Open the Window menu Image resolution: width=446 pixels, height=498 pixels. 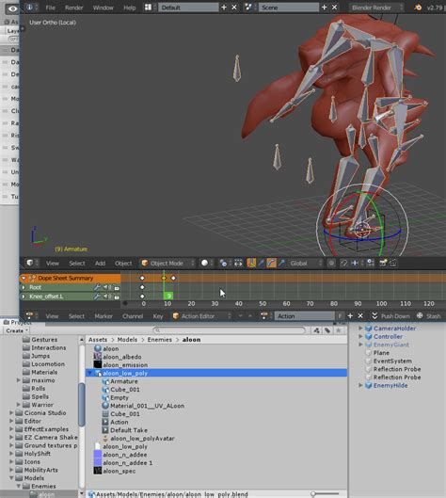[x=104, y=8]
